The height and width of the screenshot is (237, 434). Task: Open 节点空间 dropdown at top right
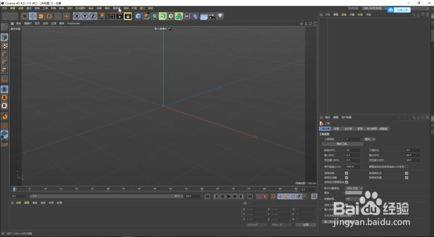[375, 8]
